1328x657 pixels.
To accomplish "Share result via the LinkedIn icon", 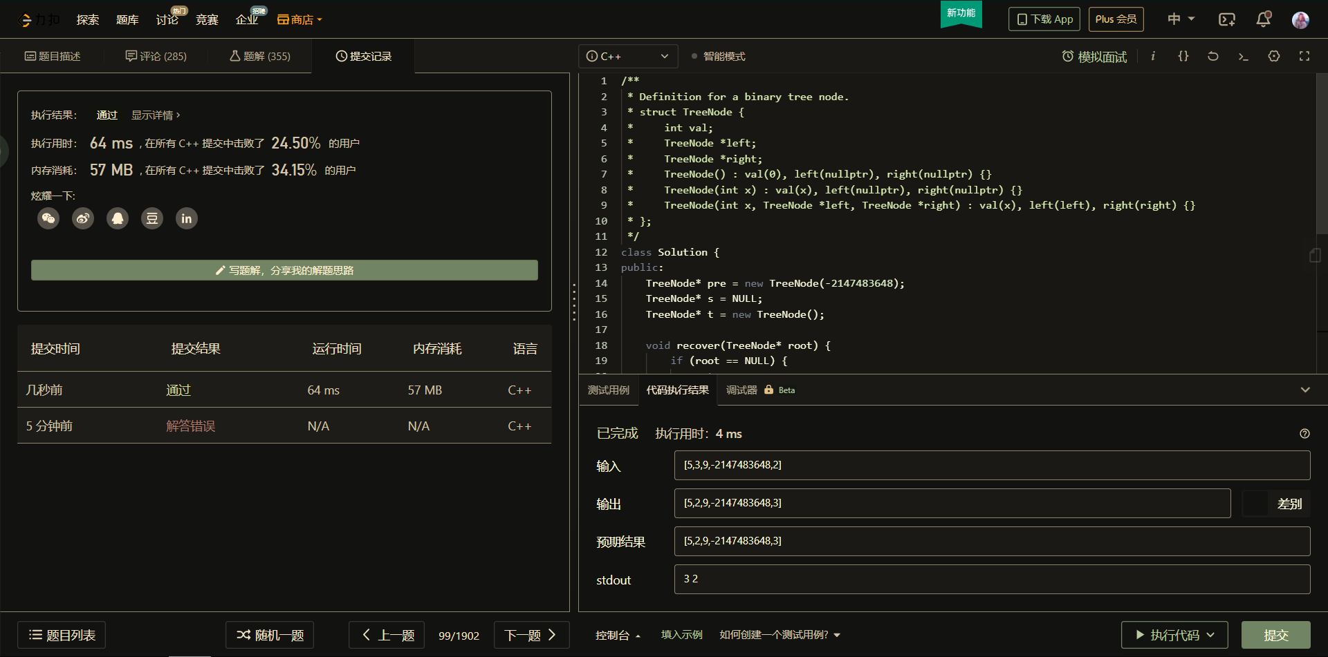I will tap(187, 219).
